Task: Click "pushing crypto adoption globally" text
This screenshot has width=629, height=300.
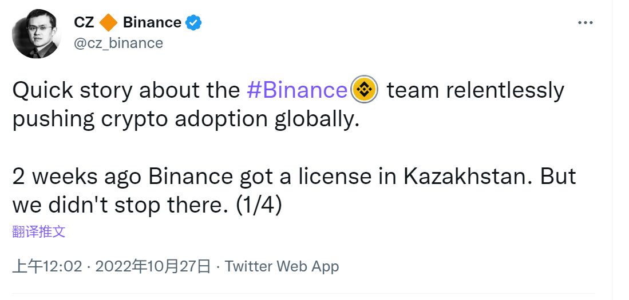Action: click(x=185, y=118)
